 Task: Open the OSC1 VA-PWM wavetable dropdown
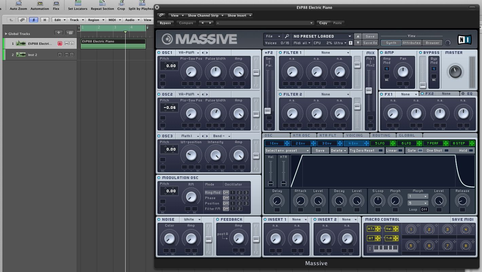click(188, 53)
